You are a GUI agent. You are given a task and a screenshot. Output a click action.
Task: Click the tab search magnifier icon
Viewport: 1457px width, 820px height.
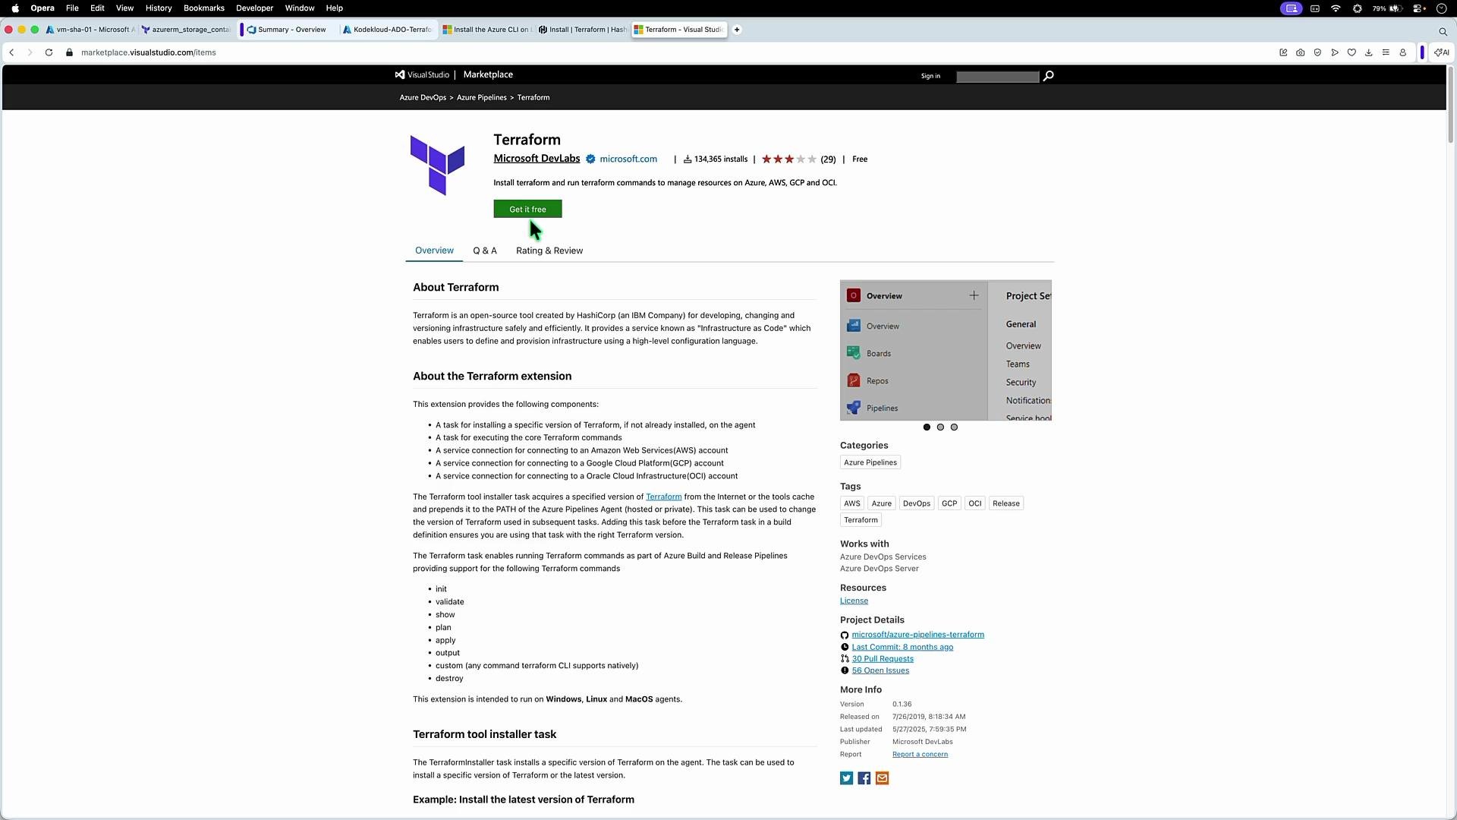point(1443,31)
